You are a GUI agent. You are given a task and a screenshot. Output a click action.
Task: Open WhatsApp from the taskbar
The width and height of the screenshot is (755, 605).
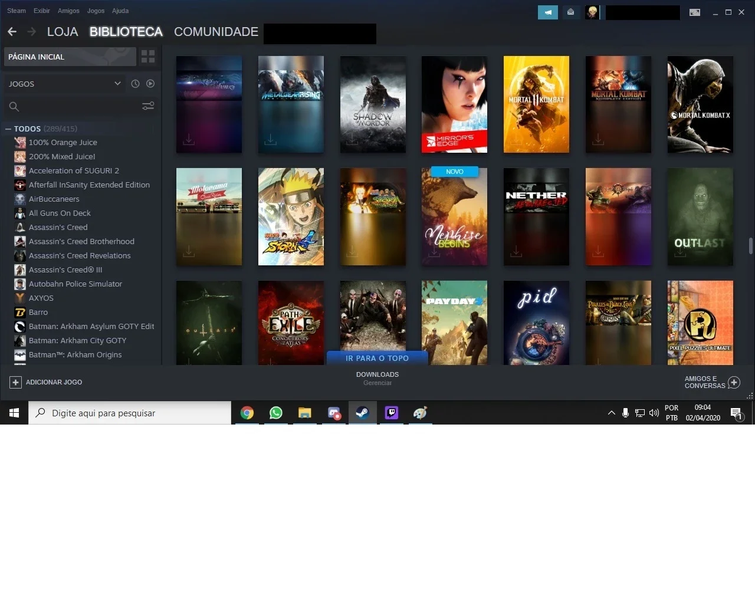pos(275,413)
